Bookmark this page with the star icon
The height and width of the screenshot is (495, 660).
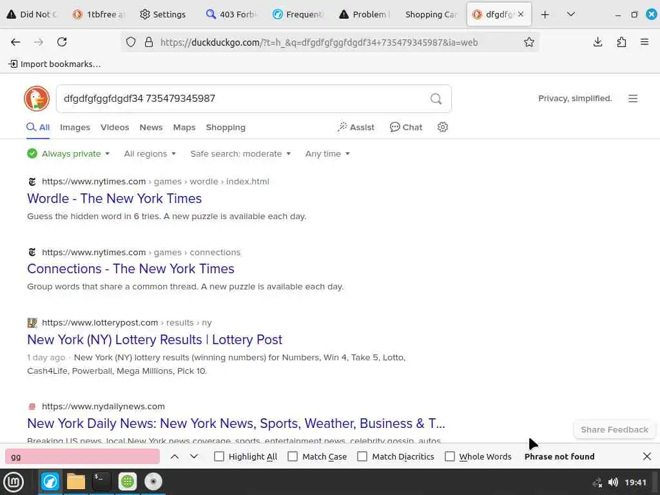click(x=529, y=42)
